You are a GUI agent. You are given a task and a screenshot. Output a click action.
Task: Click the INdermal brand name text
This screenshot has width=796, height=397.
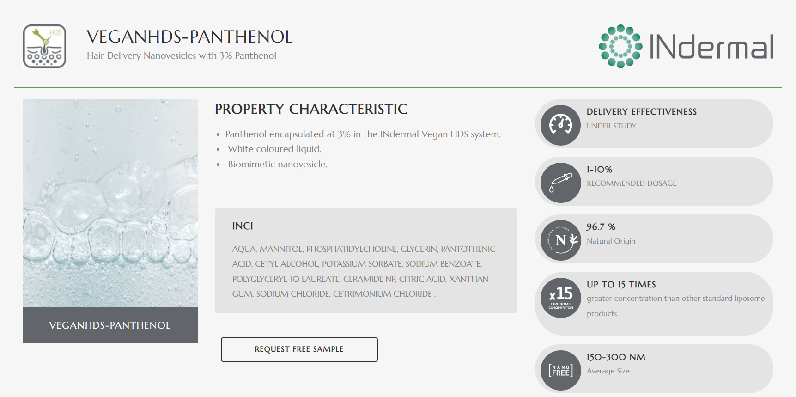point(711,47)
